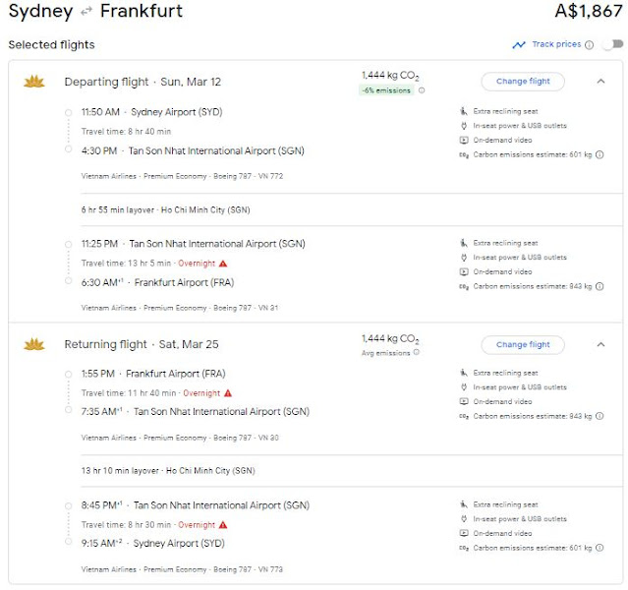
Task: Click the Track prices trend line icon
Action: (519, 44)
